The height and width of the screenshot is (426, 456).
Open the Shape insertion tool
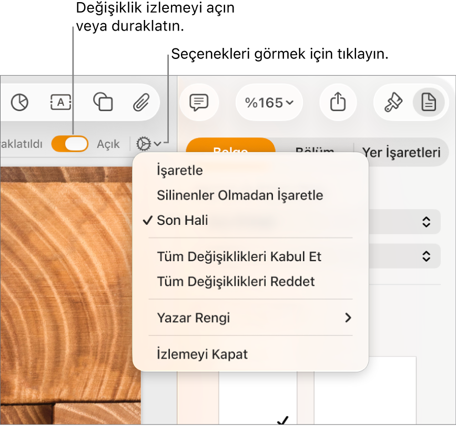[103, 102]
